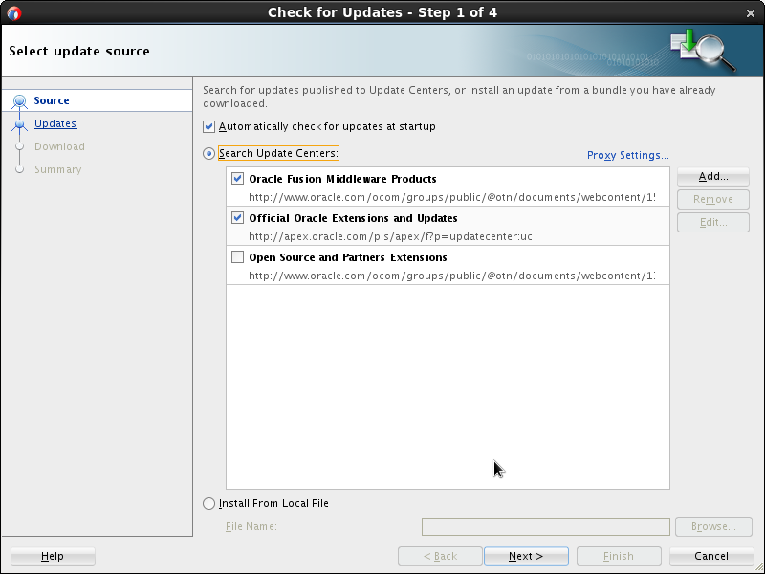Uncheck Oracle Fusion Middleware Products
The height and width of the screenshot is (574, 765).
(x=237, y=179)
